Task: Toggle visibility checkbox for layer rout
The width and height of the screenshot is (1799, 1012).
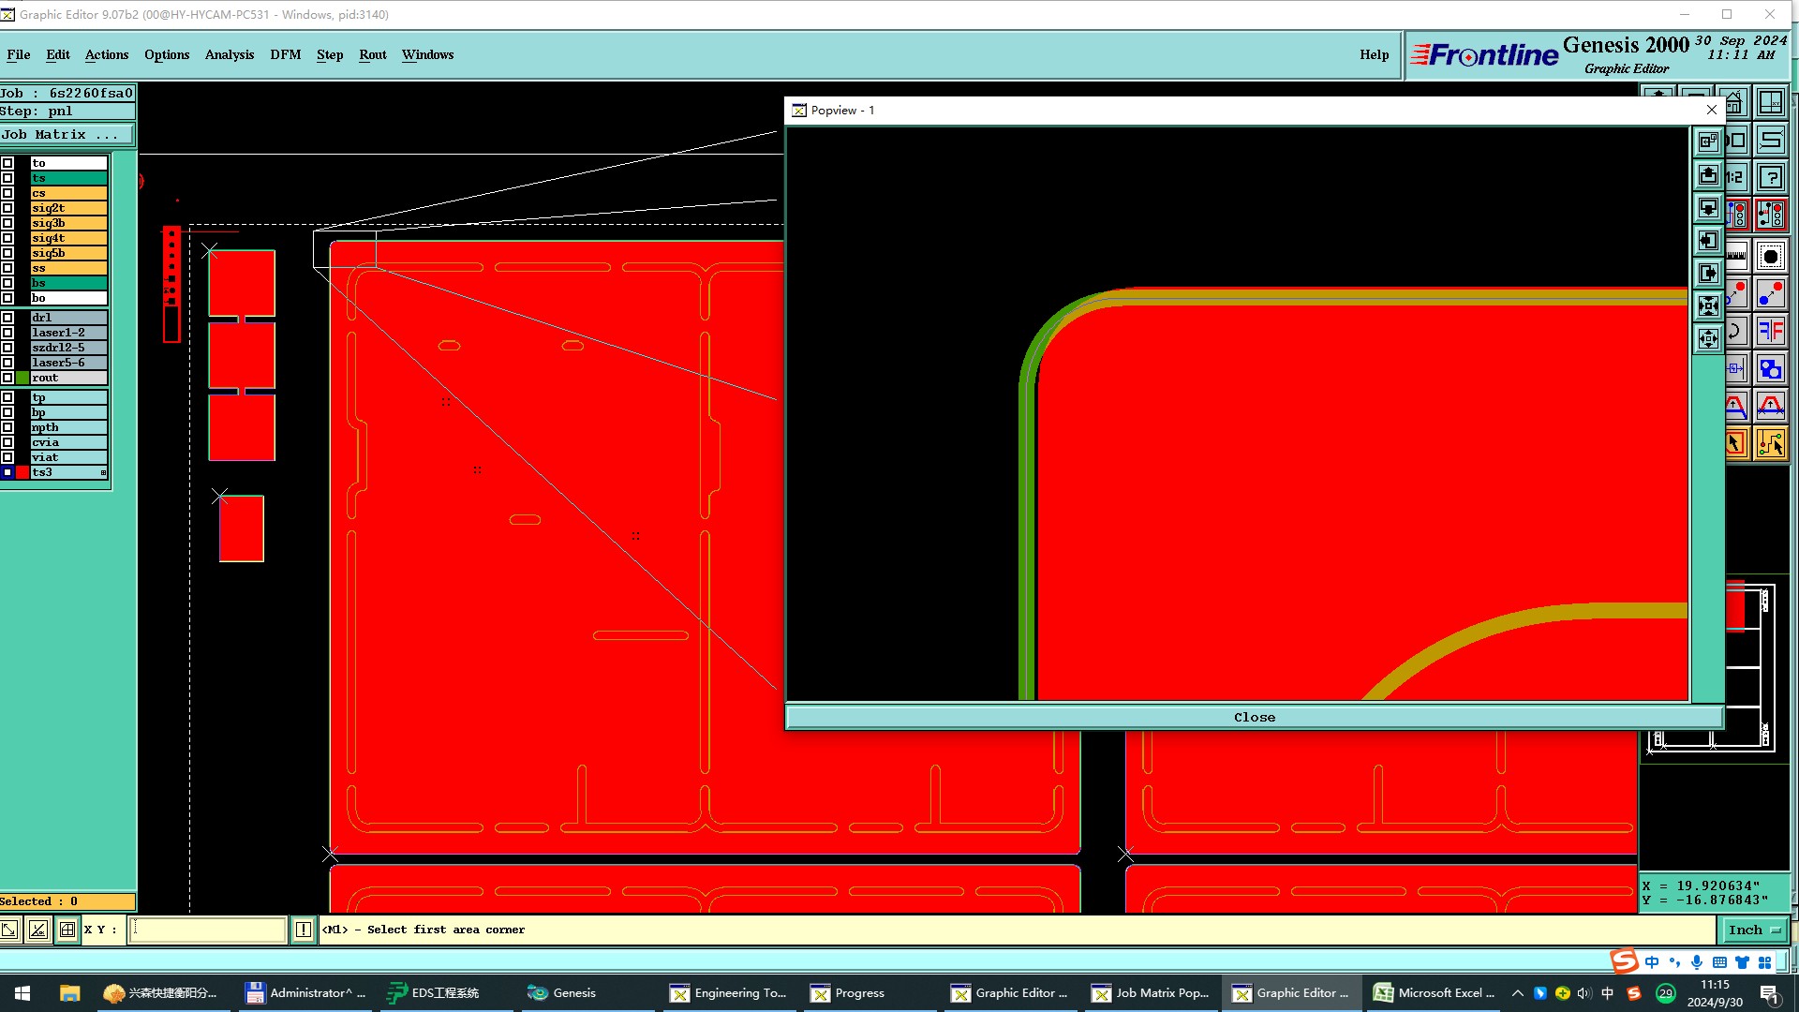Action: click(x=7, y=378)
